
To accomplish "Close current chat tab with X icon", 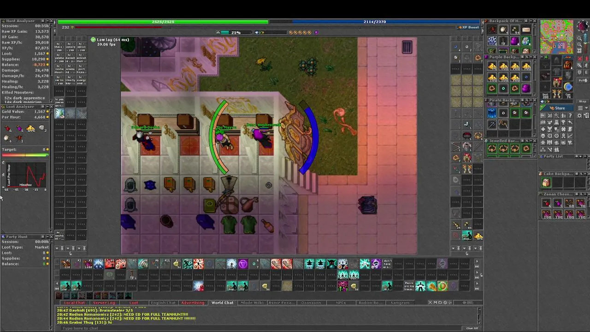I will coord(430,302).
